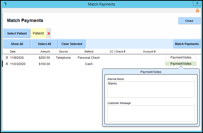Image resolution: width=203 pixels, height=133 pixels.
Task: Click the Internal Memo text box
Action: click(x=151, y=89)
